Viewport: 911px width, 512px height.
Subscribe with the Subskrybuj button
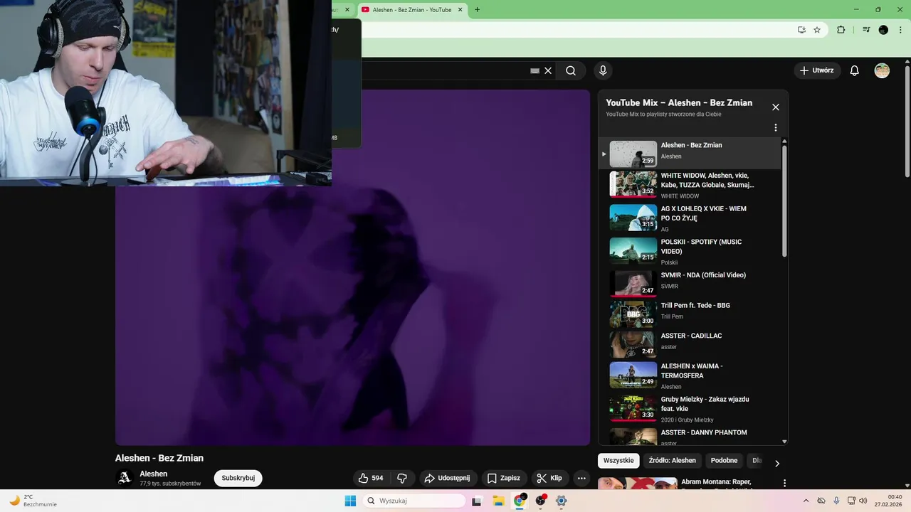click(x=238, y=478)
